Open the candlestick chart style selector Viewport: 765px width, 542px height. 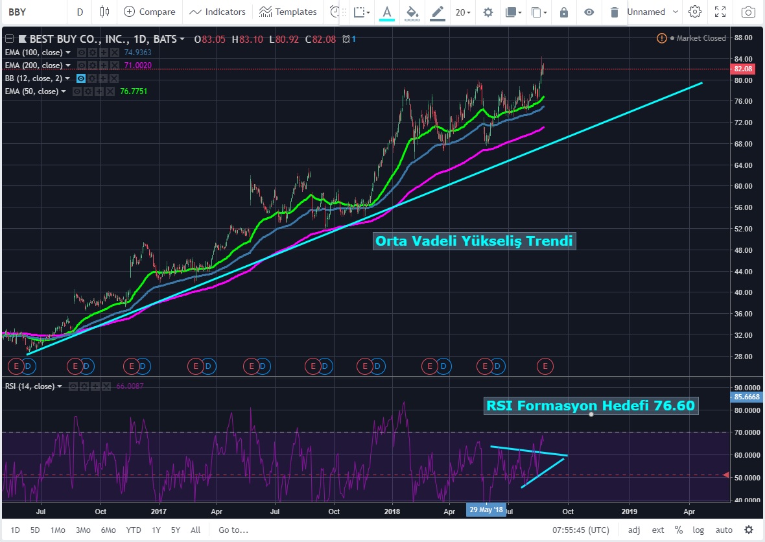point(105,12)
